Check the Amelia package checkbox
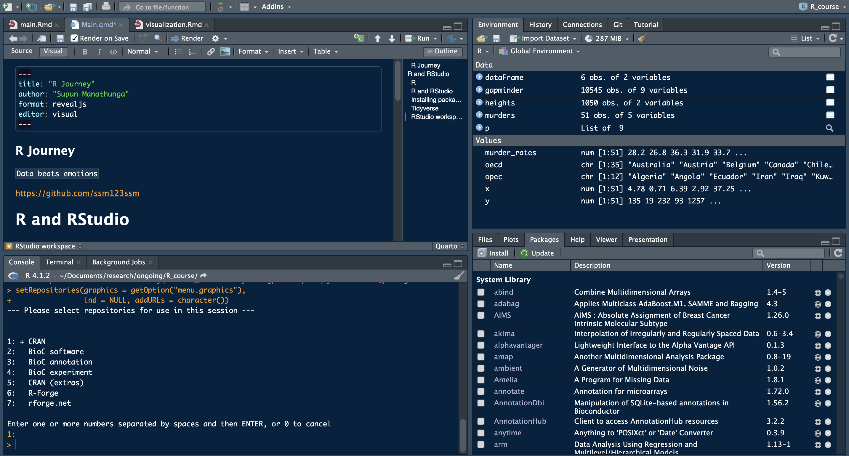Image resolution: width=849 pixels, height=456 pixels. click(x=481, y=380)
